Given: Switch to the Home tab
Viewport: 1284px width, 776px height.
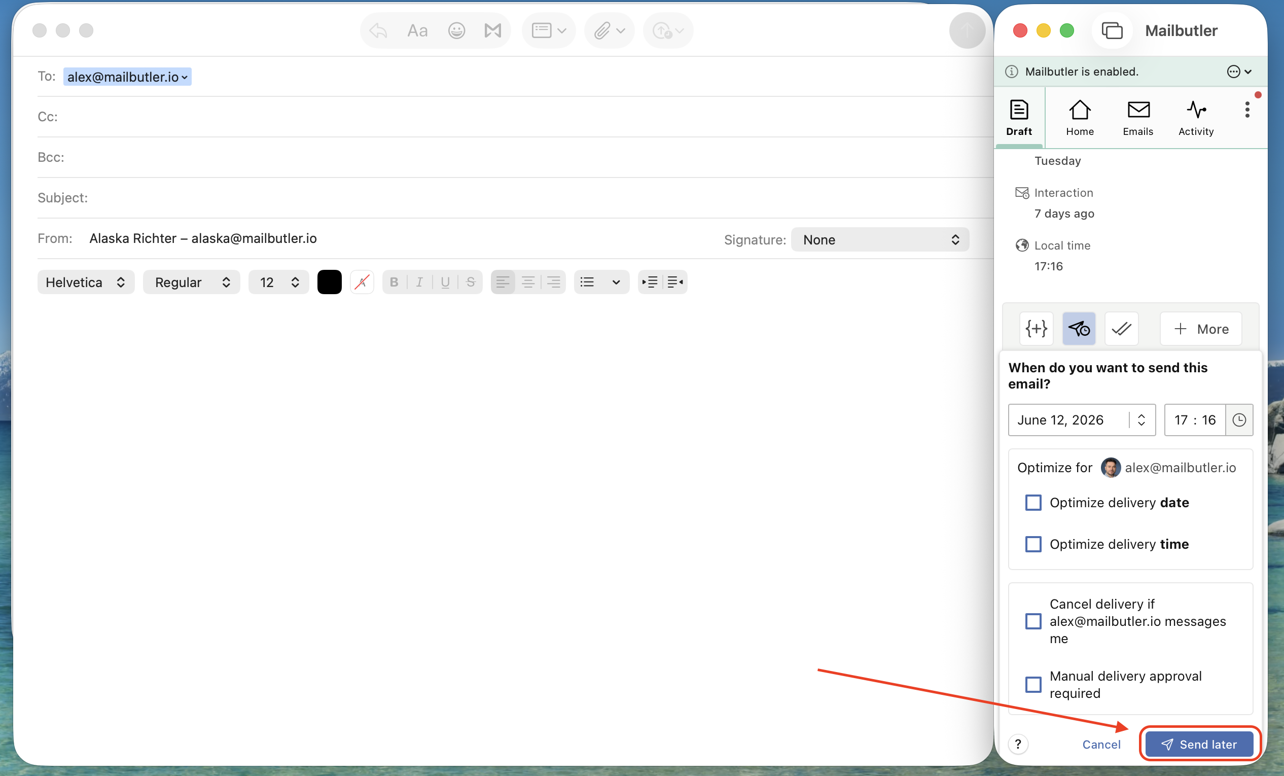Looking at the screenshot, I should 1080,118.
